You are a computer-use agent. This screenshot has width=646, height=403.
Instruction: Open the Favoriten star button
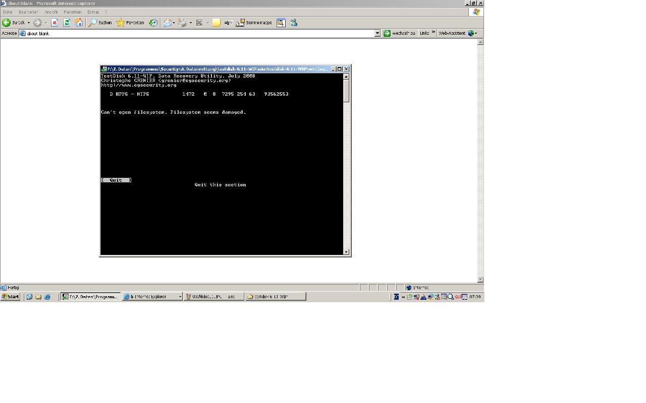130,23
